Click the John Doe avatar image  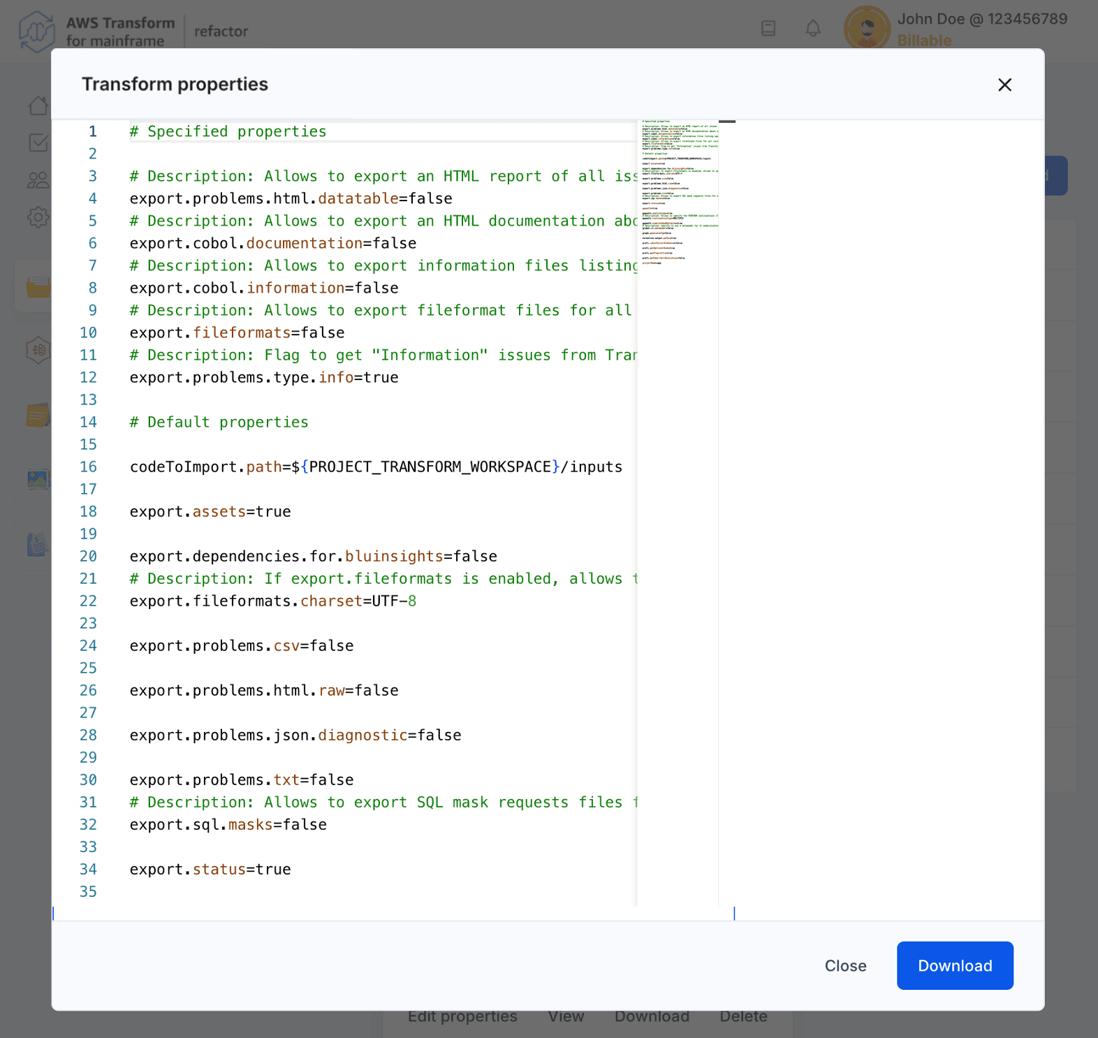(x=867, y=29)
